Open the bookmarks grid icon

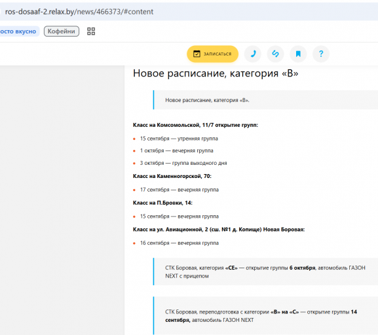coord(91,31)
